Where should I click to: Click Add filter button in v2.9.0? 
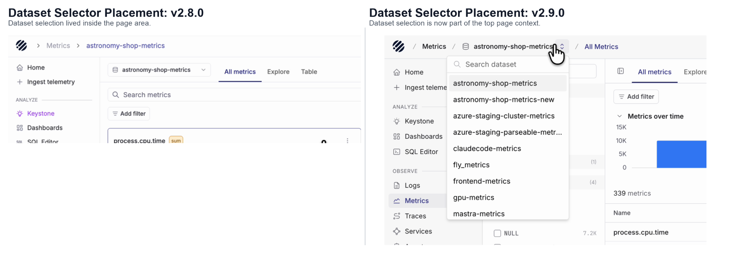pyautogui.click(x=636, y=97)
